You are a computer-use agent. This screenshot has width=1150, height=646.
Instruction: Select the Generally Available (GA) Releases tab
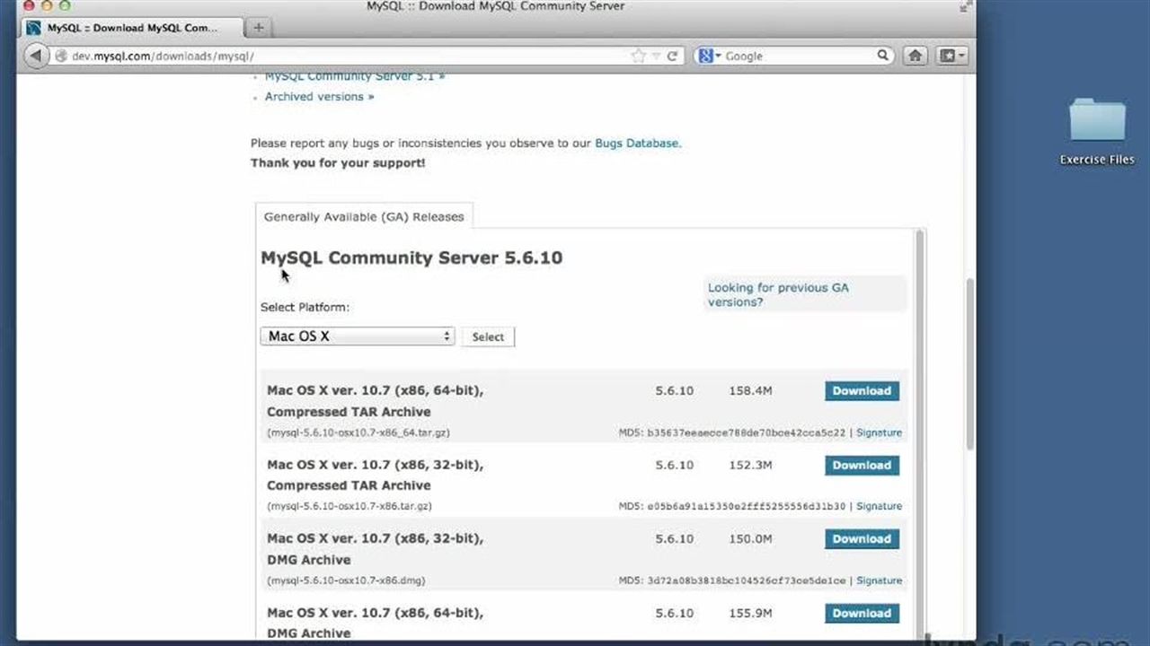(x=364, y=216)
